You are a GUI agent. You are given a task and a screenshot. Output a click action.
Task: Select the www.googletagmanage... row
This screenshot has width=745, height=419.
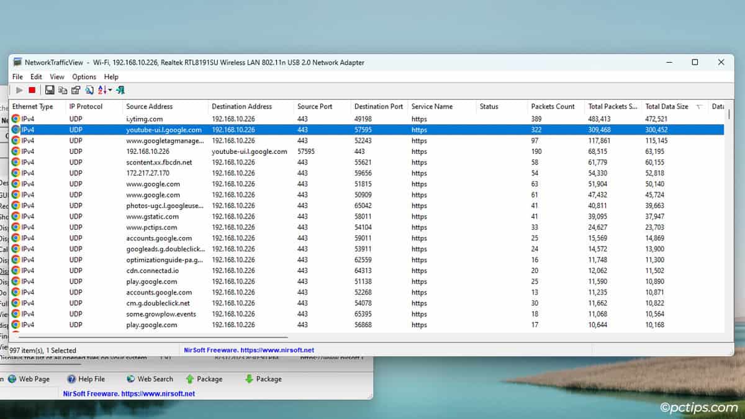click(x=367, y=140)
